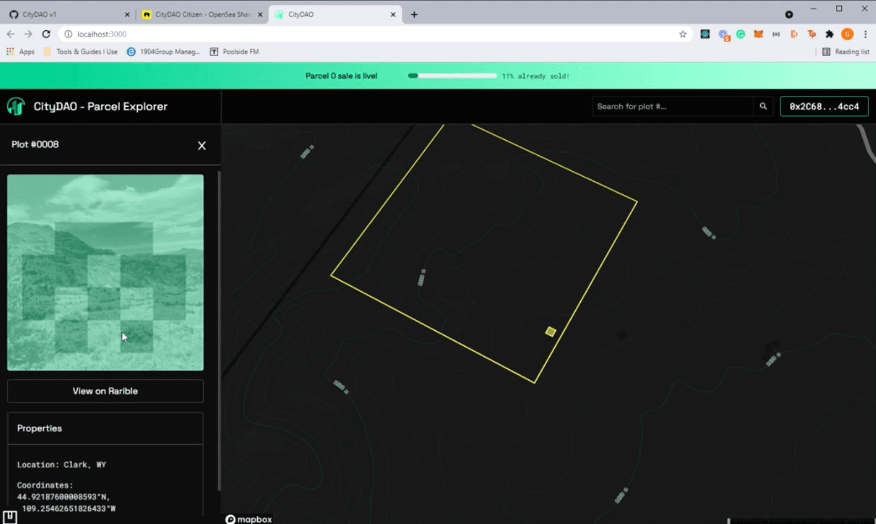The height and width of the screenshot is (524, 876).
Task: Select the CityDAO localhost tab
Action: (334, 14)
